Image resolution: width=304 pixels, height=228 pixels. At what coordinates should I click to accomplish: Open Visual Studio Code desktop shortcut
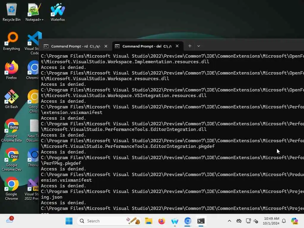33,43
